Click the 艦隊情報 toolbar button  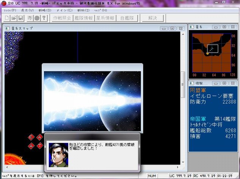click(84, 18)
